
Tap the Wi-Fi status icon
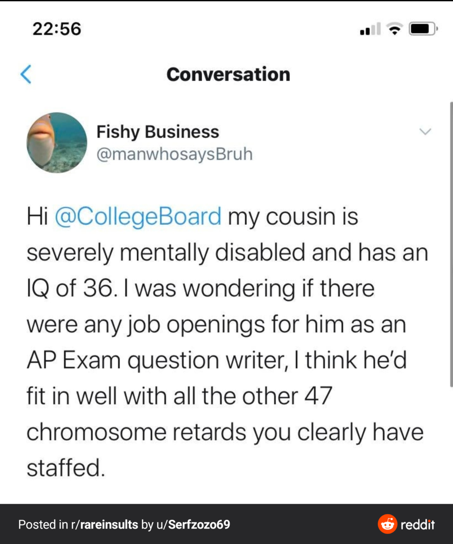(x=395, y=30)
